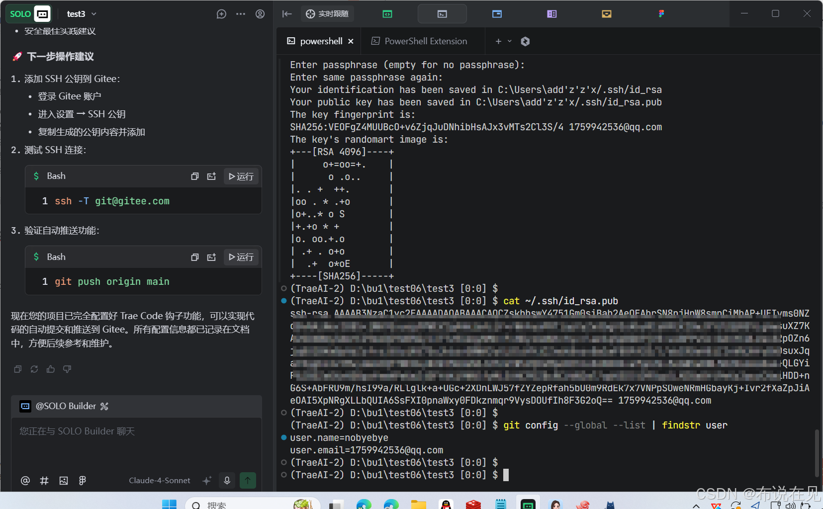This screenshot has height=509, width=823.
Task: Open the Claude-4-Sonnet model selector
Action: click(160, 480)
